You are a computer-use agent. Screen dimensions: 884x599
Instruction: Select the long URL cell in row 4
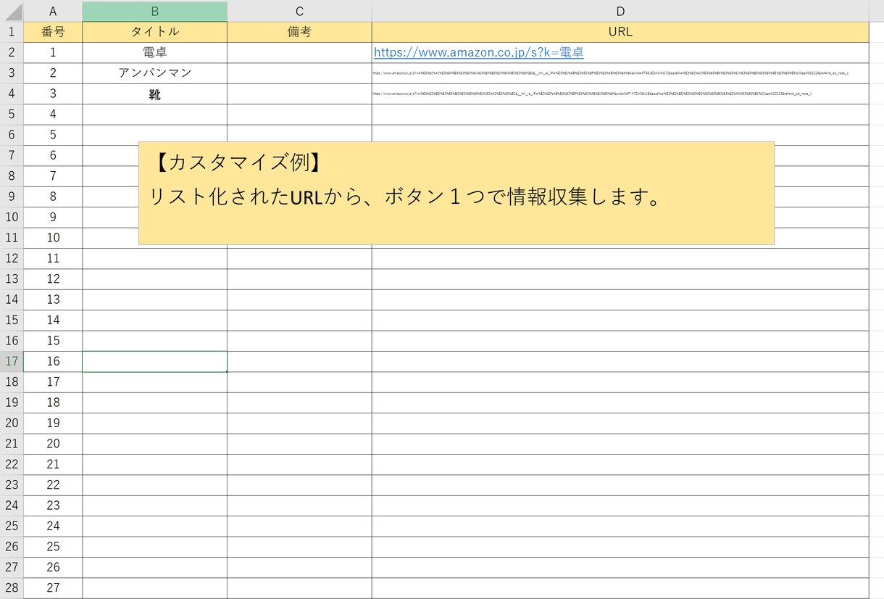tap(620, 94)
